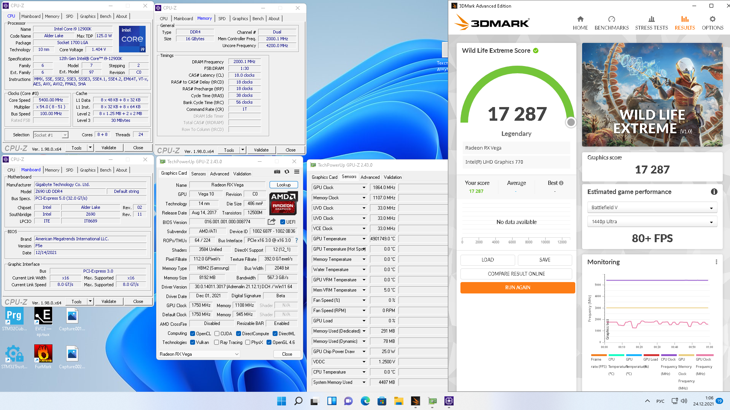Click the purple CPU clock line in Monitoring graph
The image size is (730, 410).
click(x=657, y=280)
